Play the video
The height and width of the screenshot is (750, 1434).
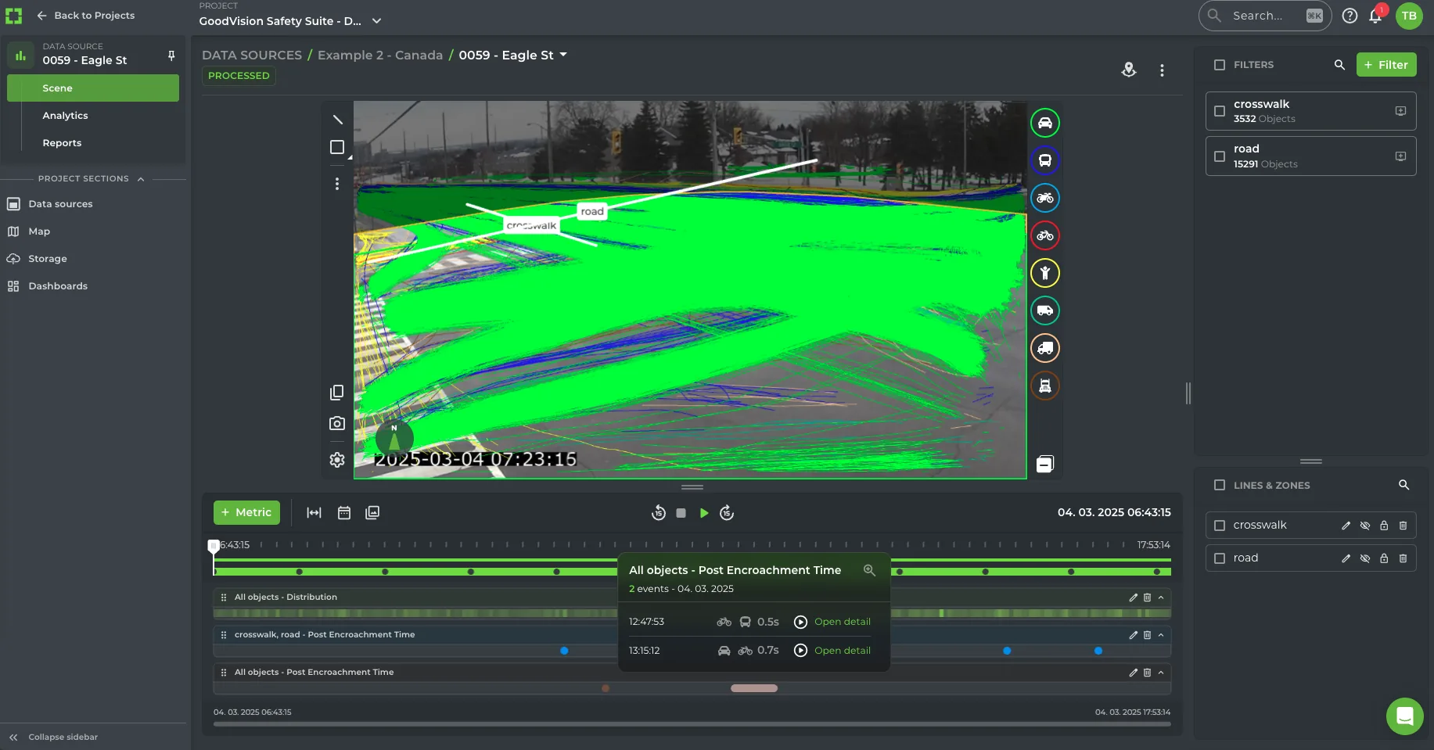coord(704,513)
